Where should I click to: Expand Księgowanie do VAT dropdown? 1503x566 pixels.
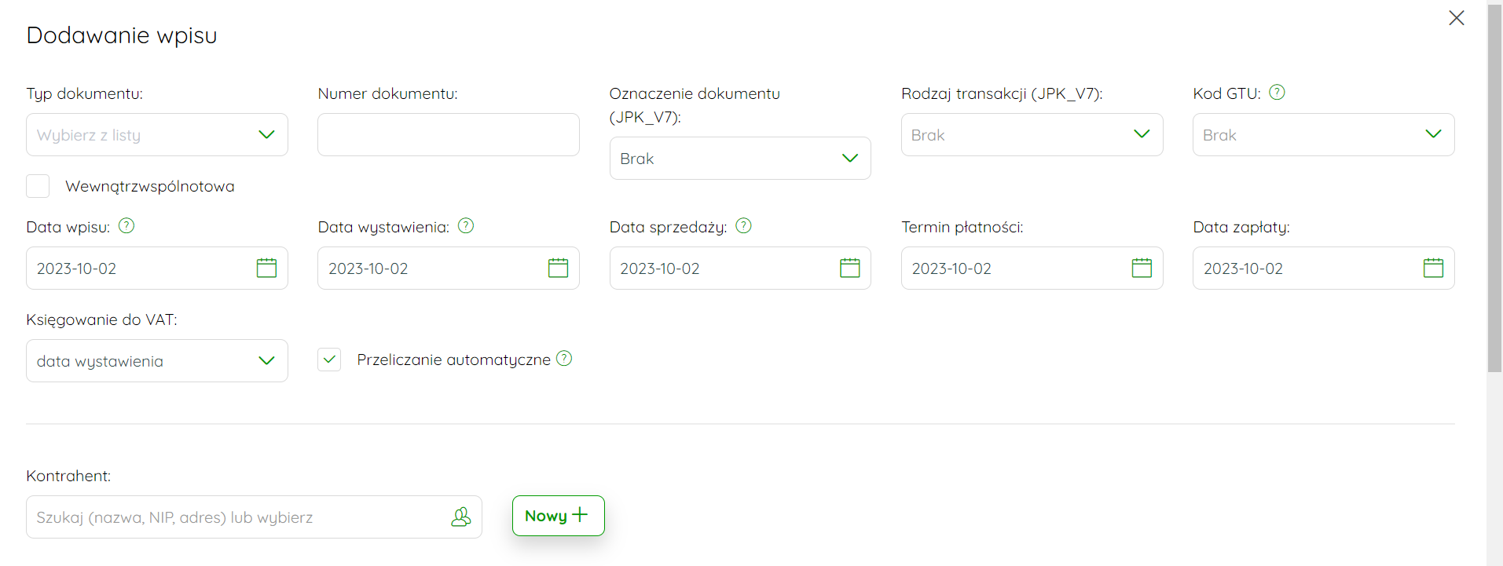click(157, 361)
